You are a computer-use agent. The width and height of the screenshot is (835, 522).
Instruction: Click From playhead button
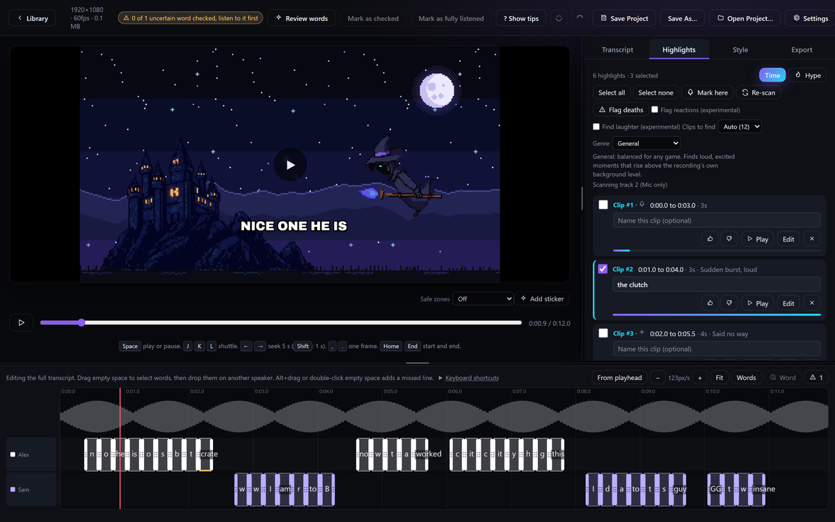click(x=619, y=377)
